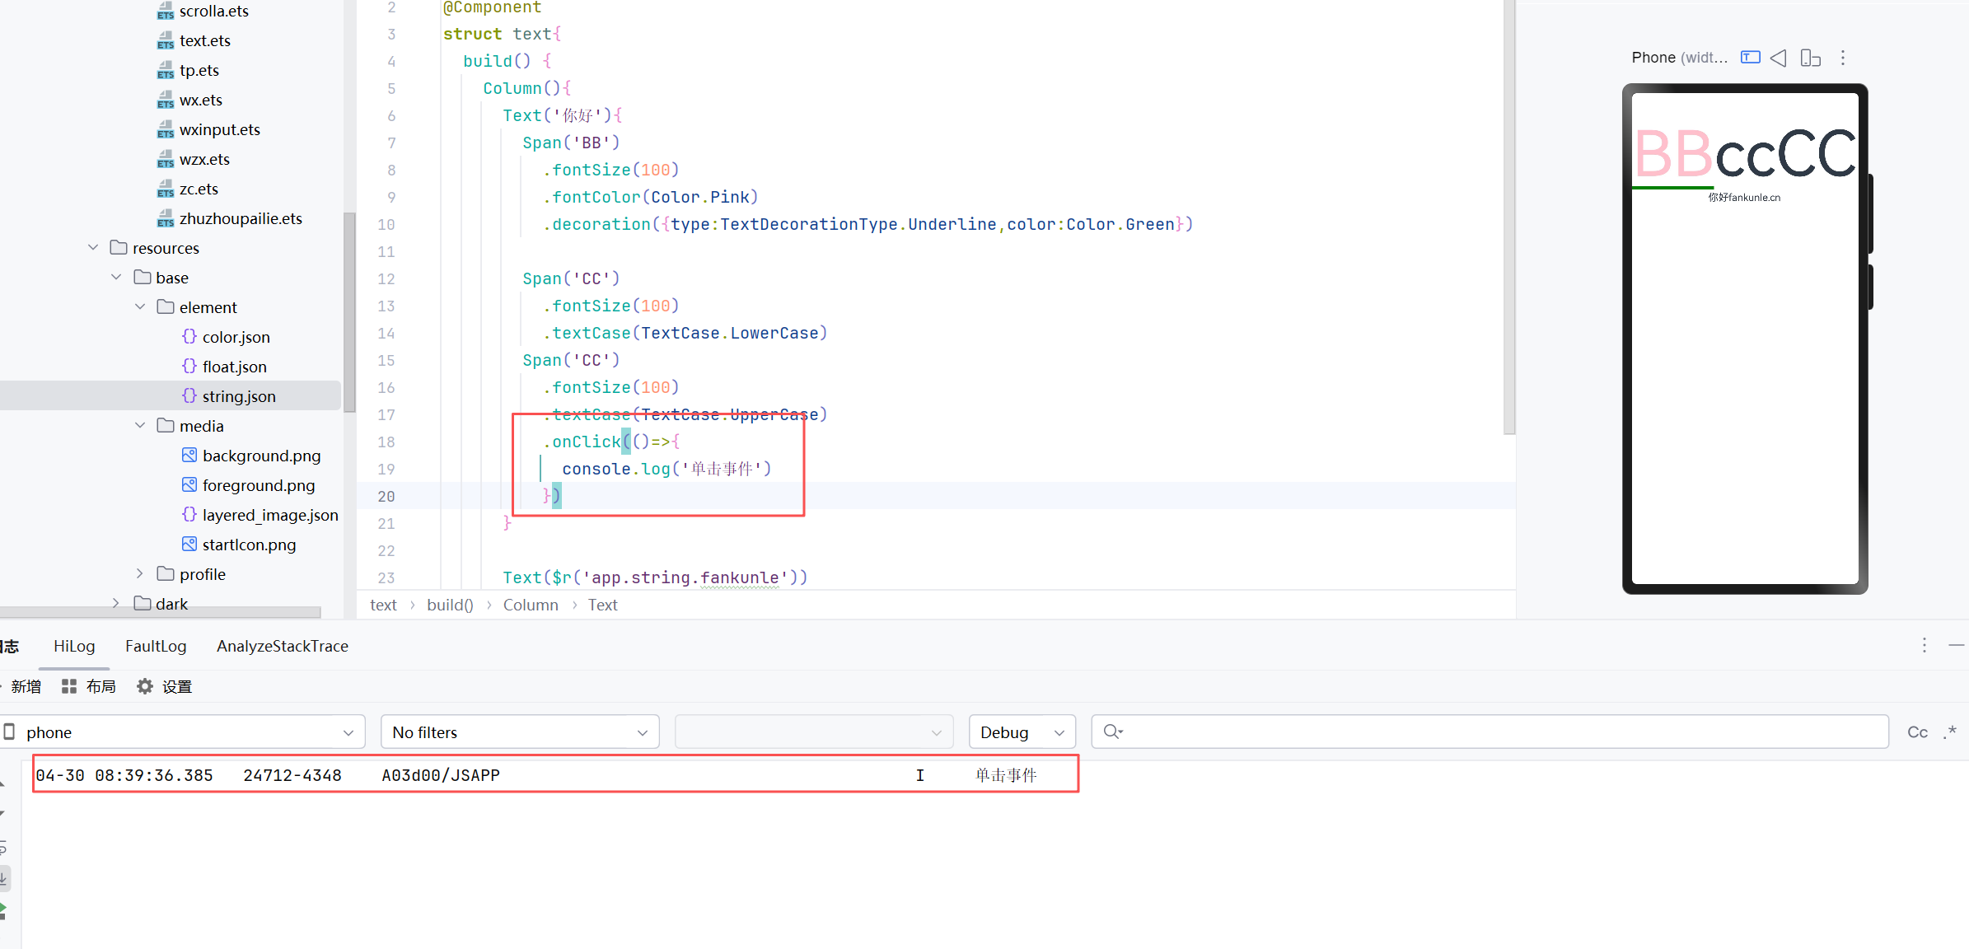Open previewer three-dot more options

pyautogui.click(x=1843, y=58)
